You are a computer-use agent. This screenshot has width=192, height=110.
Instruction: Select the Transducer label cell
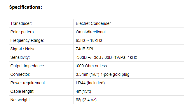[41, 23]
